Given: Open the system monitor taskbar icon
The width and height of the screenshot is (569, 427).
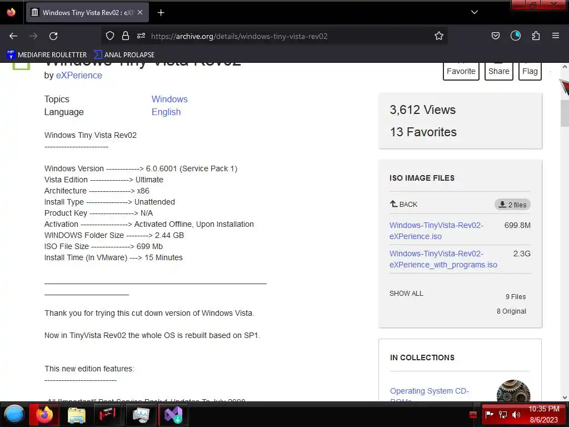Looking at the screenshot, I should pyautogui.click(x=141, y=415).
